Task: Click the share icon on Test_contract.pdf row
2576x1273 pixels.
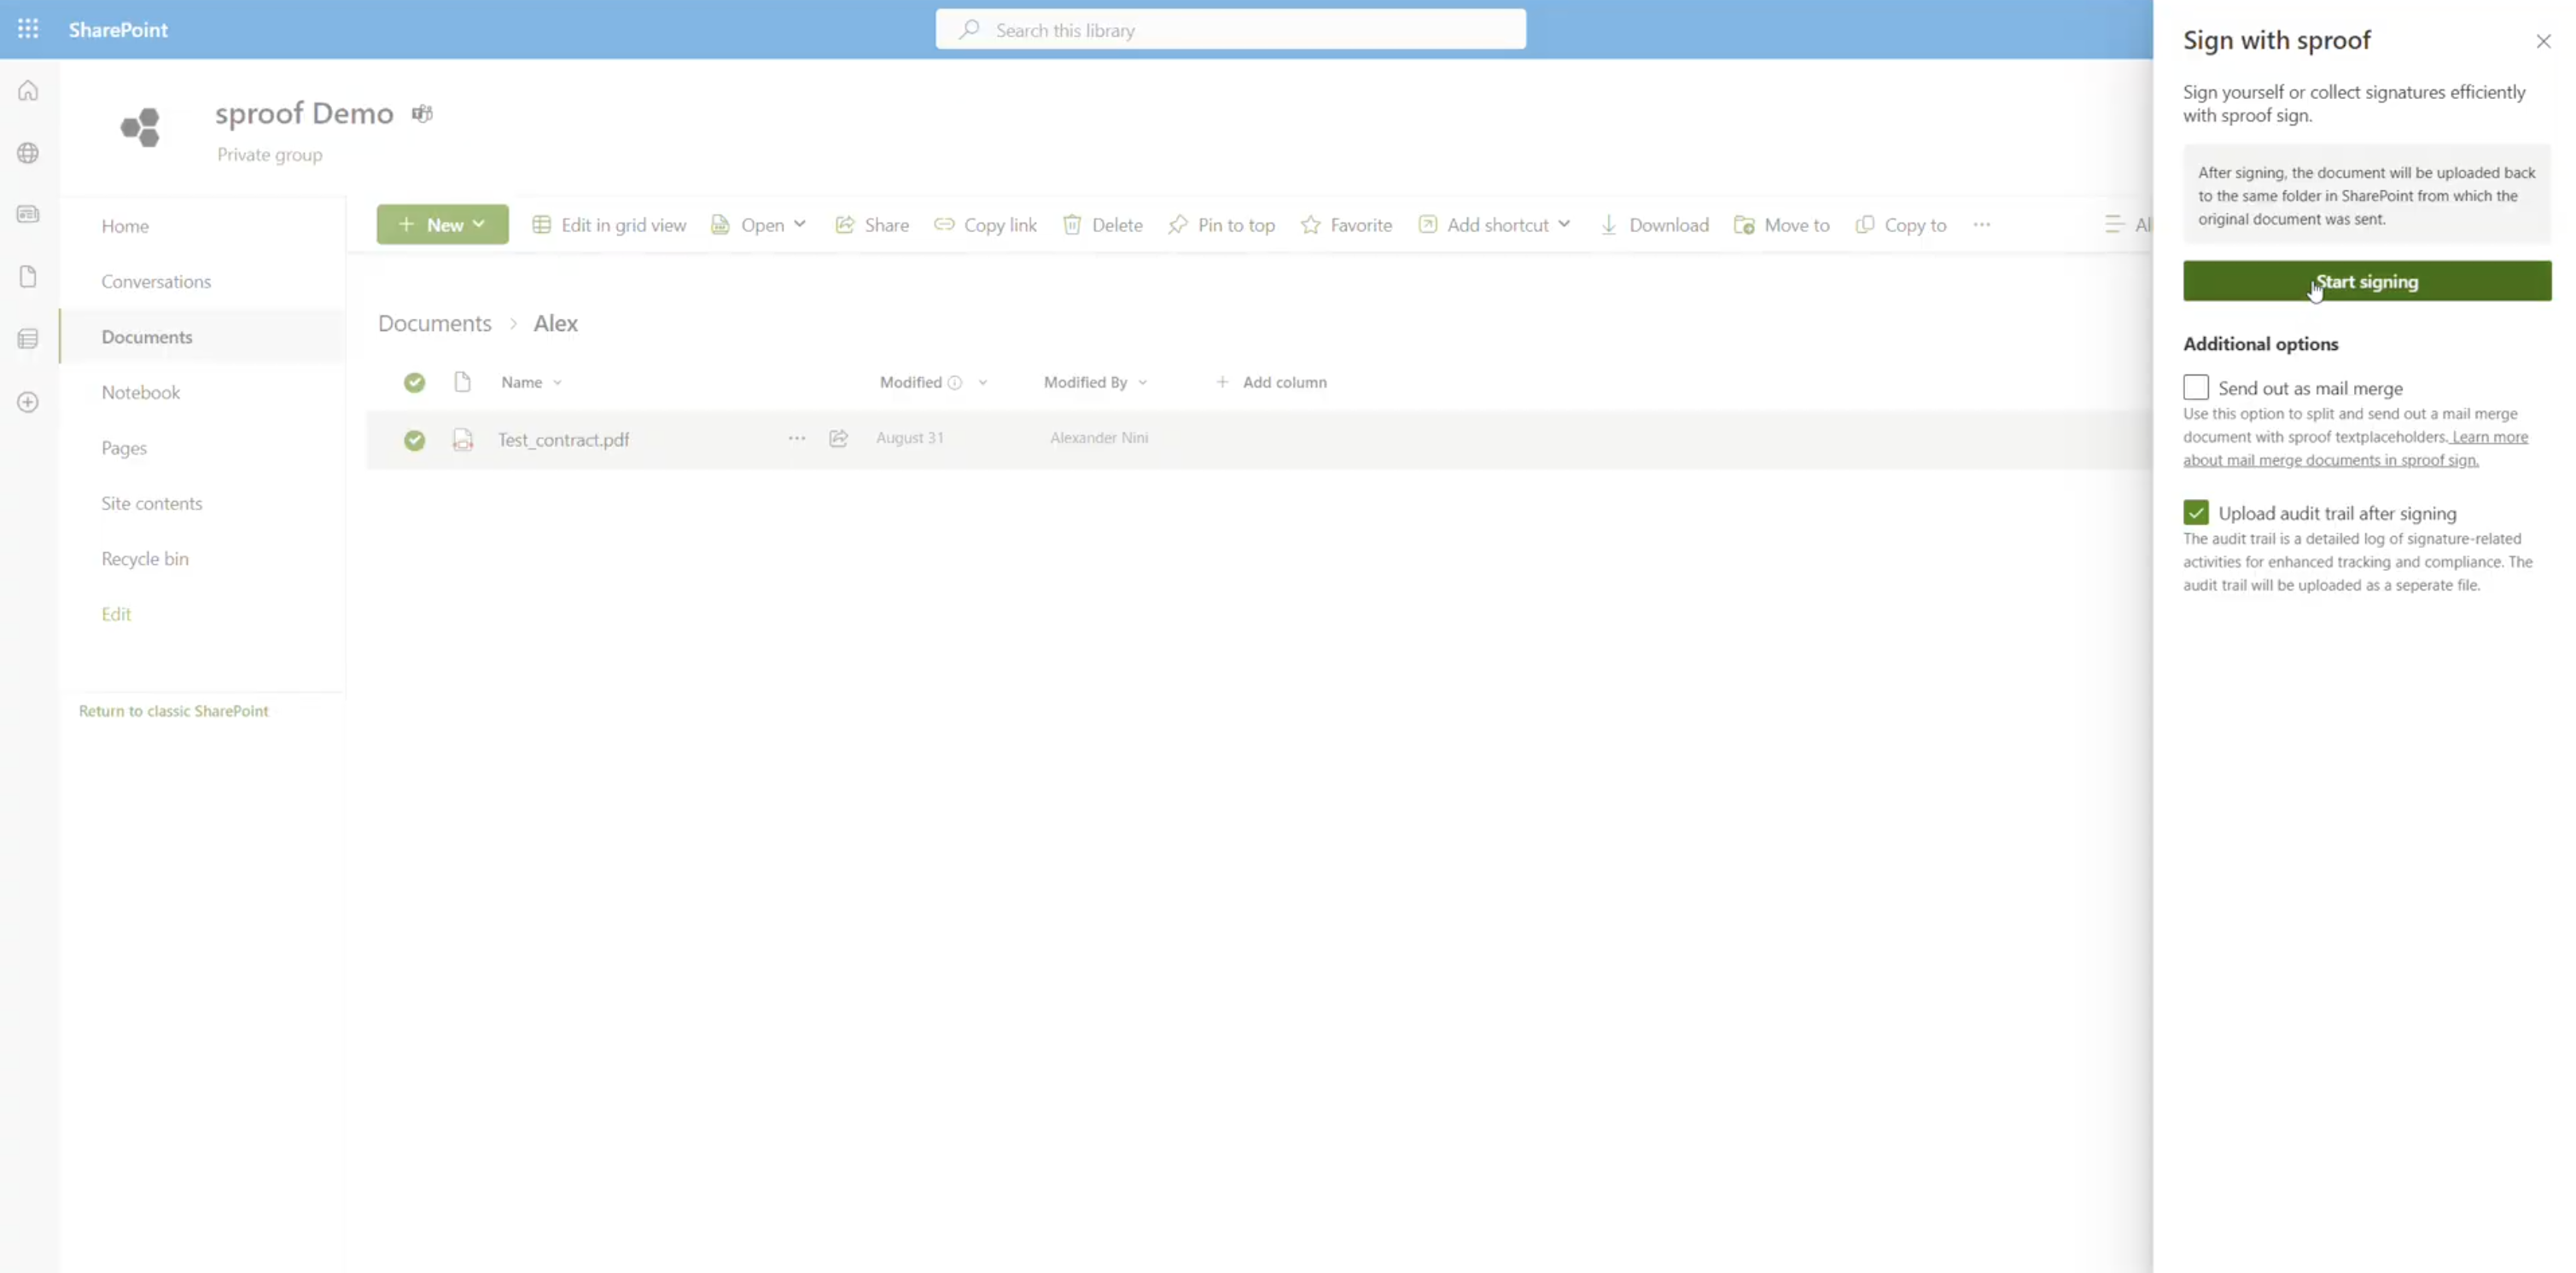Action: coord(839,438)
